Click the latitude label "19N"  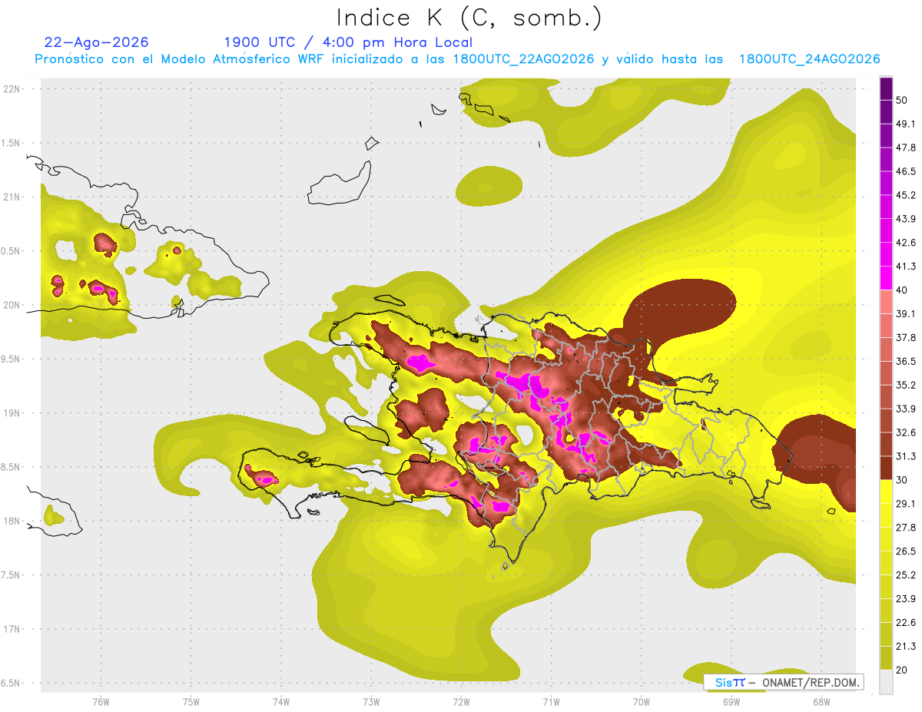point(13,413)
